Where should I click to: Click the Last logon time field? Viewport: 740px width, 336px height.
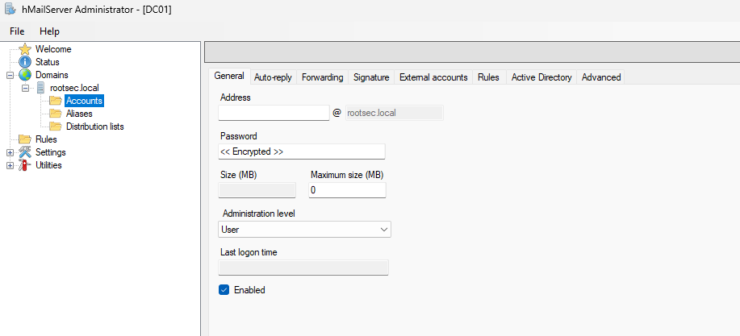(x=303, y=268)
